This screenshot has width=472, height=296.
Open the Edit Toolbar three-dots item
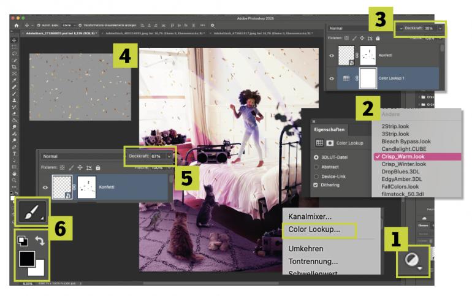tap(14, 186)
